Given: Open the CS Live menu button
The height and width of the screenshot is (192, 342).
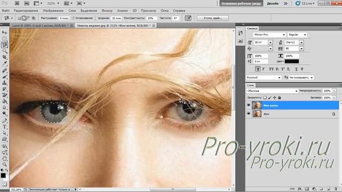Looking at the screenshot, I should pos(305,3).
